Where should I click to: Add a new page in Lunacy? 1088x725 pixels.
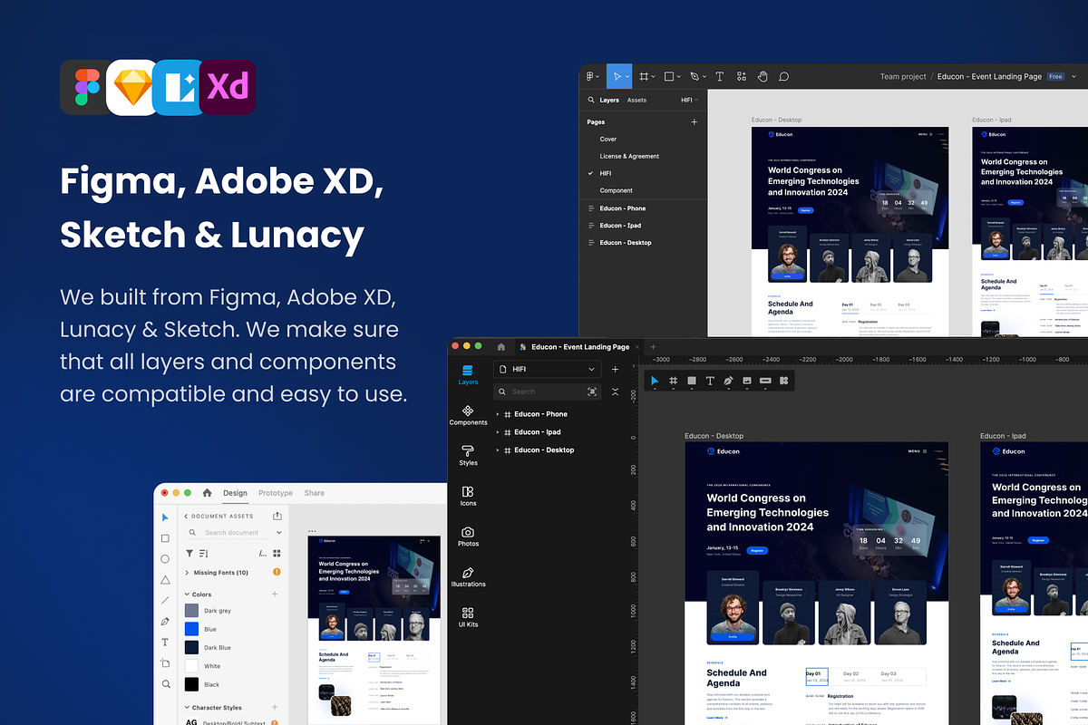click(x=616, y=370)
